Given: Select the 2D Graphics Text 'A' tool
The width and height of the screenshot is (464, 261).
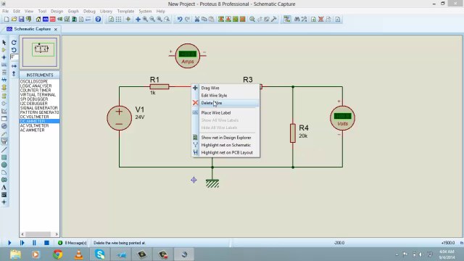Looking at the screenshot, I should tap(4, 187).
